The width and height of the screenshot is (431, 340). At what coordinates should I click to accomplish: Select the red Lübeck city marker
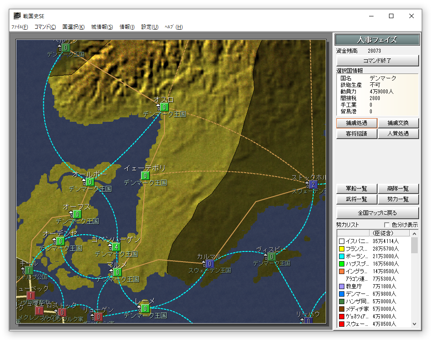[31, 295]
